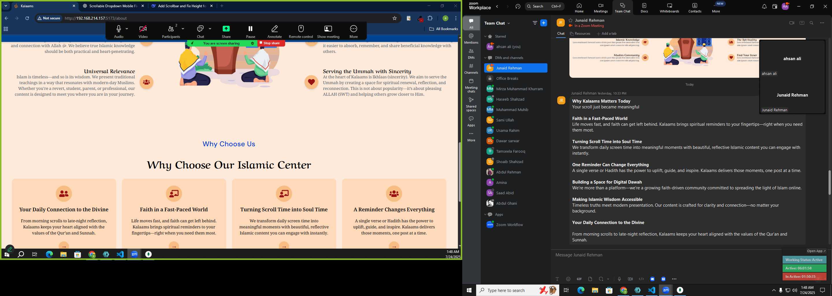The height and width of the screenshot is (296, 832).
Task: Mute audio in Zoom sharing toolbar
Action: point(118,32)
